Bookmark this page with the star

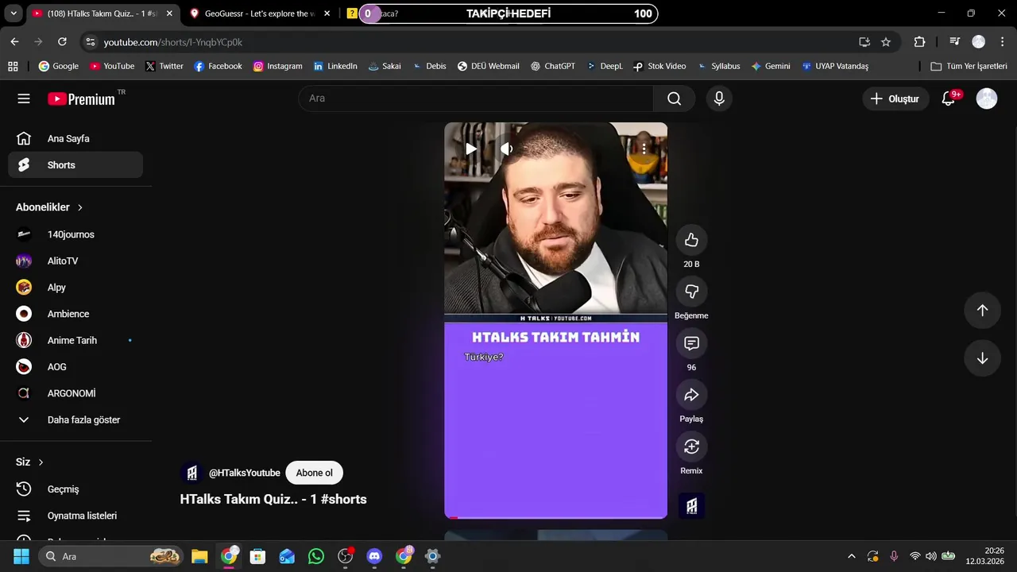pyautogui.click(x=886, y=42)
